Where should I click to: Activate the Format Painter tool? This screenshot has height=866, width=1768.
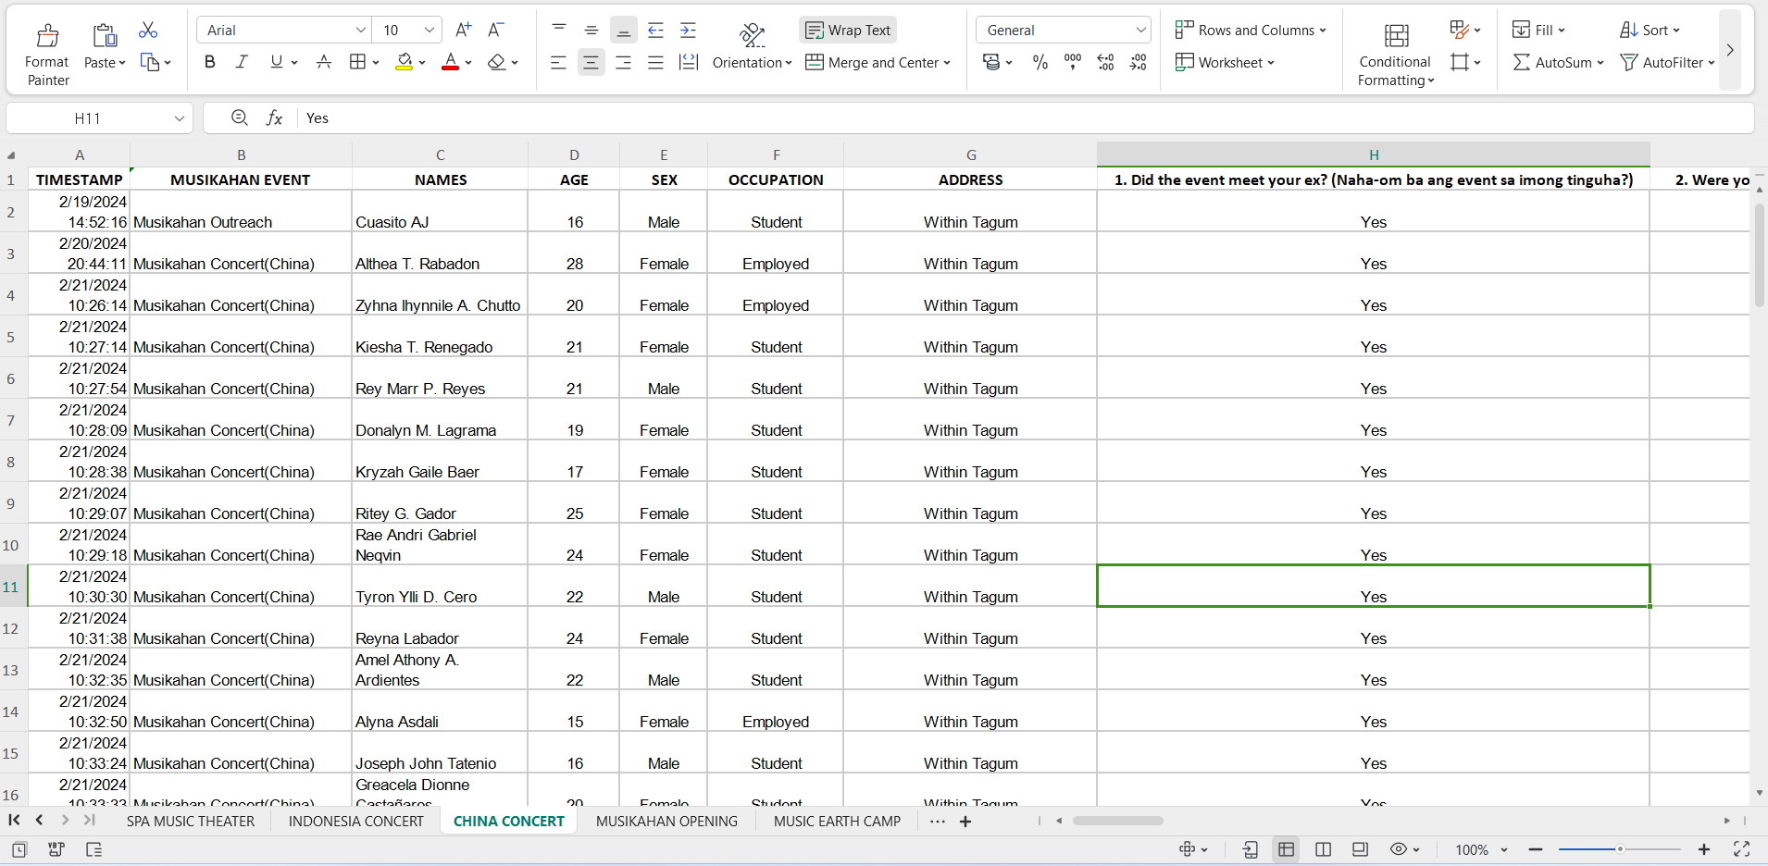tap(47, 54)
